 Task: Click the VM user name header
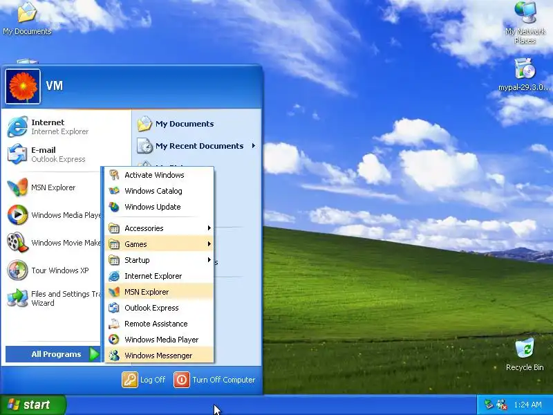55,85
